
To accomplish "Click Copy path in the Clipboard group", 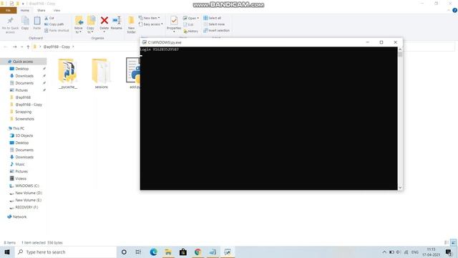I will (x=54, y=24).
